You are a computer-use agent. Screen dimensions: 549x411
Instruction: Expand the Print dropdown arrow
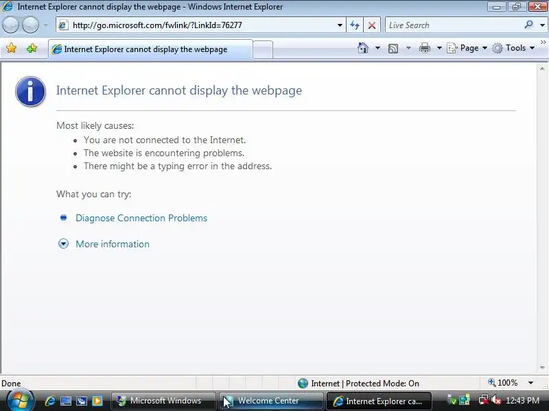[x=439, y=48]
